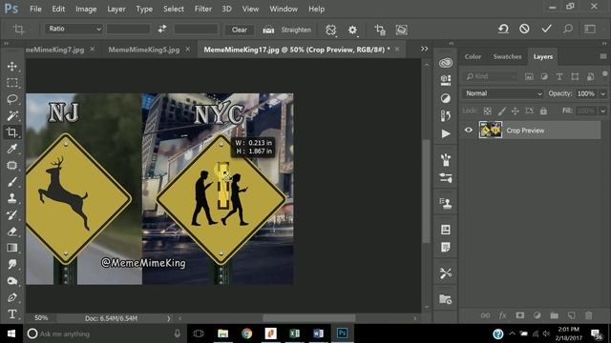
Task: Click the Clear button
Action: pos(240,30)
